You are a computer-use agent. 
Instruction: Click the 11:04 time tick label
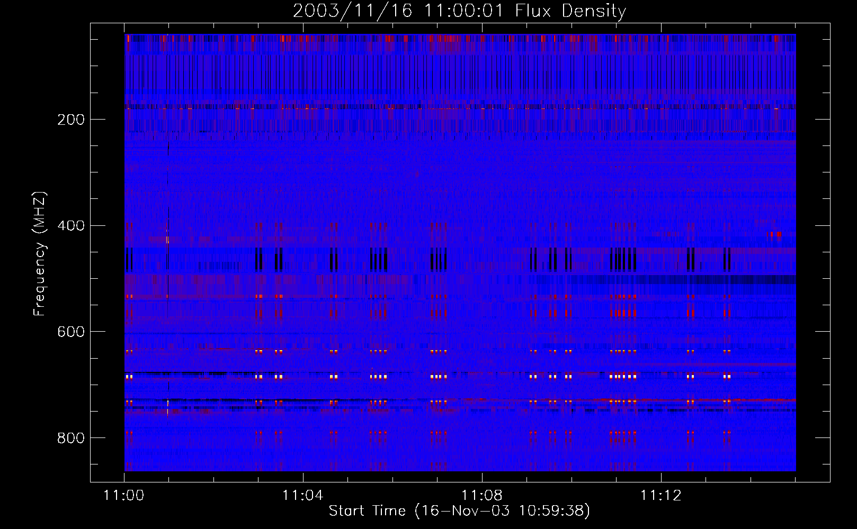coord(303,495)
